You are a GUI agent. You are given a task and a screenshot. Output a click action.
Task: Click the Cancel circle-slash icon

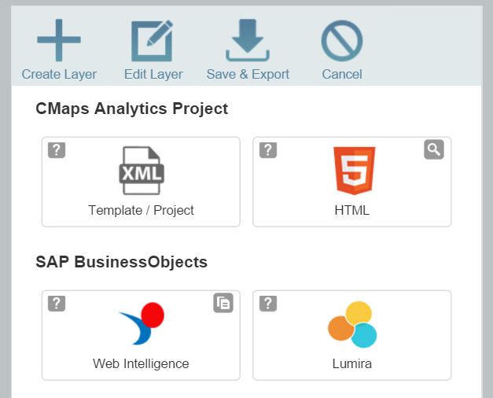pos(342,41)
